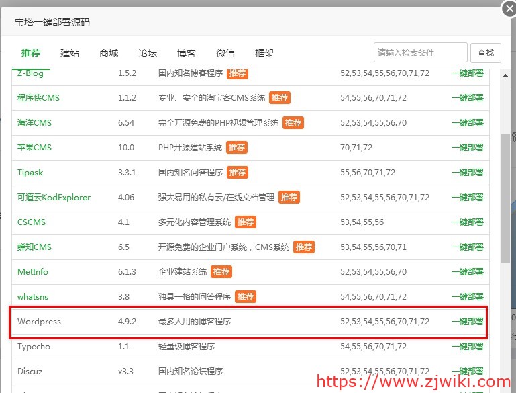This screenshot has width=516, height=393.
Task: Deploy Wordpress with 一键部署 link
Action: point(467,322)
